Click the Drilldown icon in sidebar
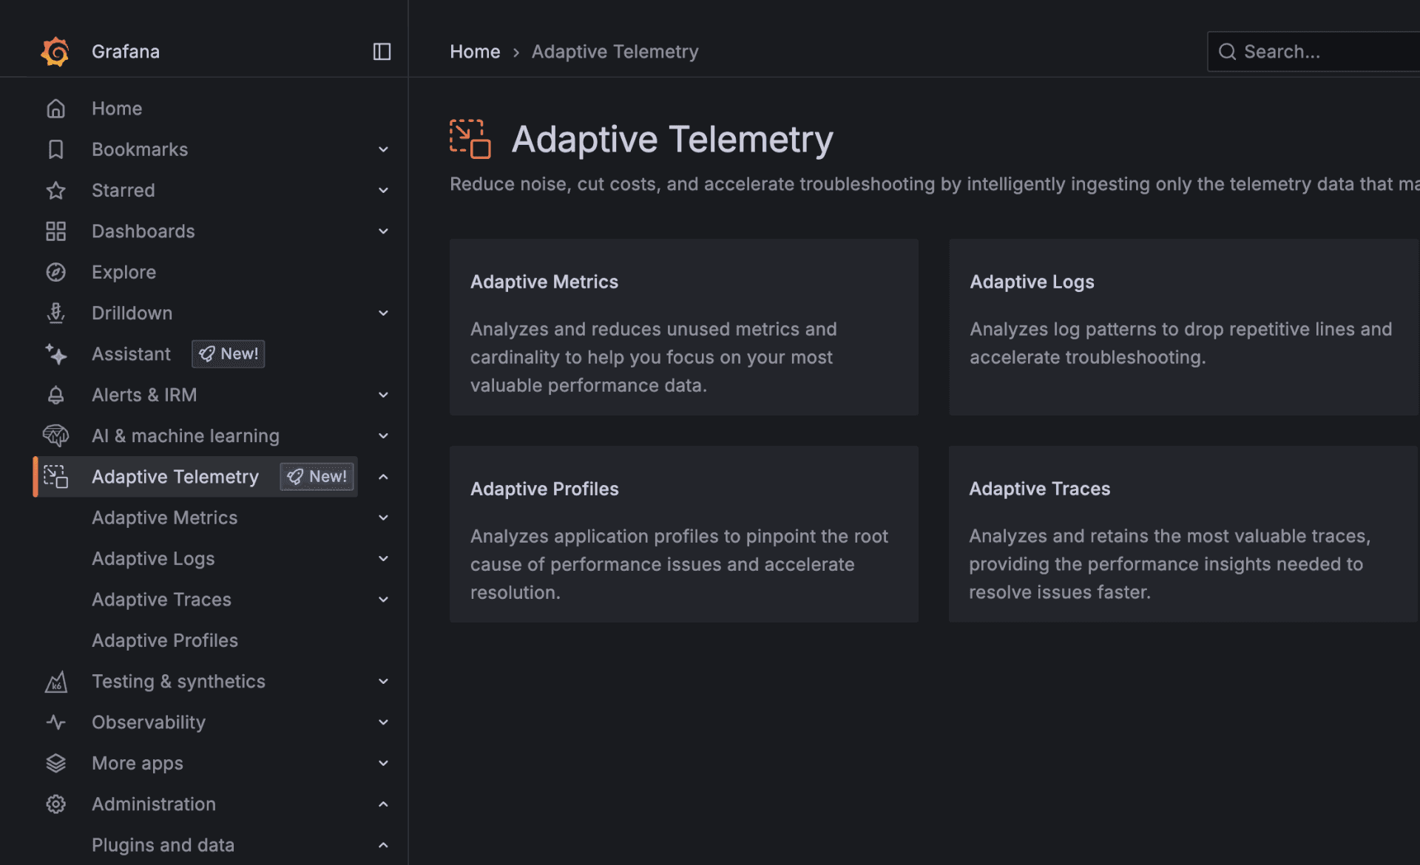Viewport: 1420px width, 865px height. (x=55, y=313)
